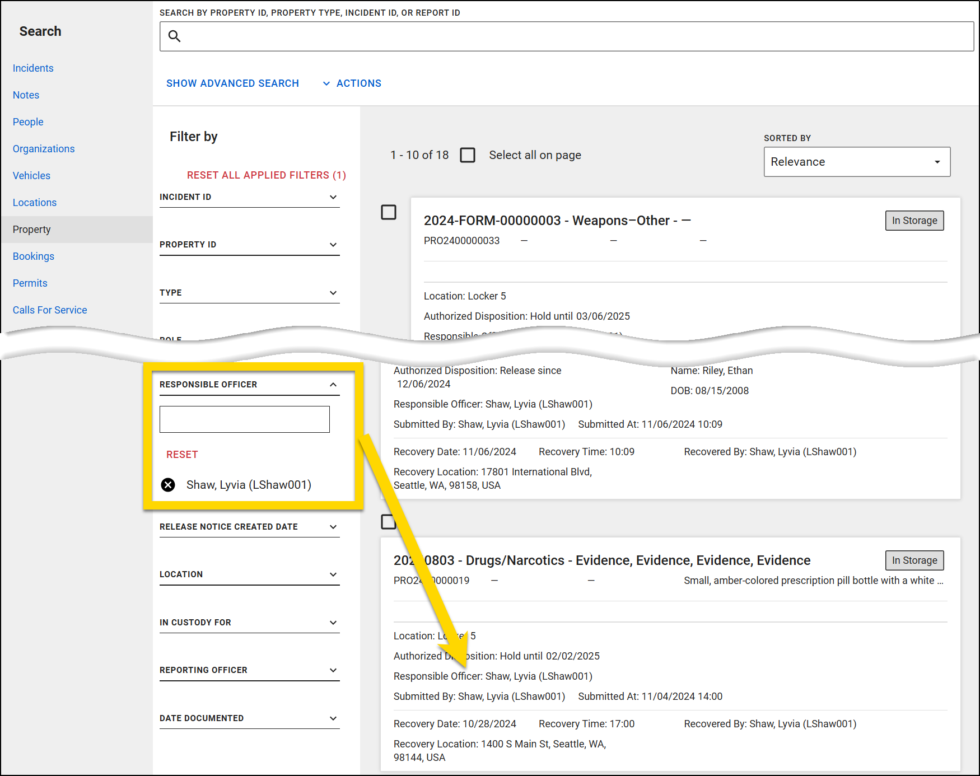The width and height of the screenshot is (980, 776).
Task: Expand the In Custody For filter
Action: coord(333,622)
